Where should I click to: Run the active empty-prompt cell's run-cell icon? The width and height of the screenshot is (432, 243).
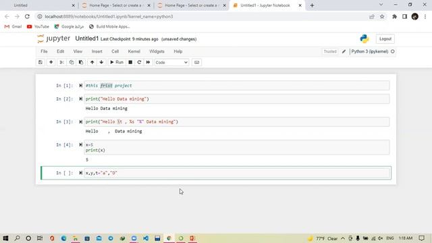coord(81,173)
